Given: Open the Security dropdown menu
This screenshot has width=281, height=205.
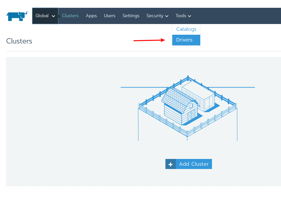Looking at the screenshot, I should 157,16.
